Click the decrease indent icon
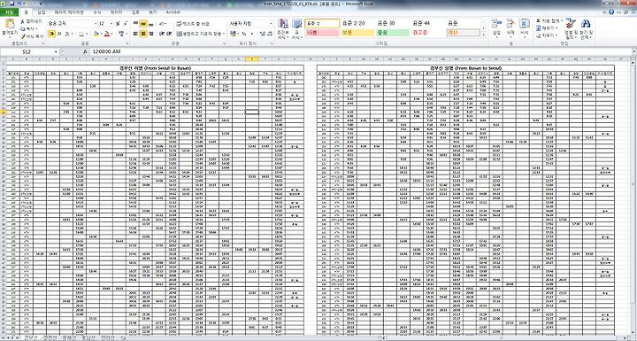The height and width of the screenshot is (341, 637). tap(161, 34)
